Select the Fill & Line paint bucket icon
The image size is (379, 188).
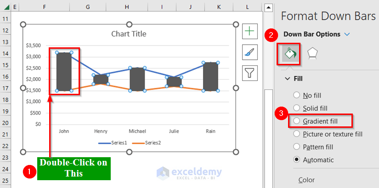coord(290,53)
